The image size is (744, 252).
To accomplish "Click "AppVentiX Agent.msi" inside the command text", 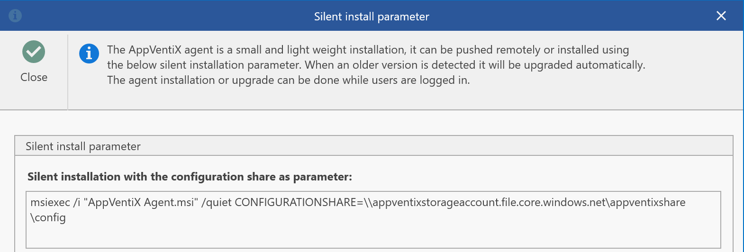I will point(141,203).
